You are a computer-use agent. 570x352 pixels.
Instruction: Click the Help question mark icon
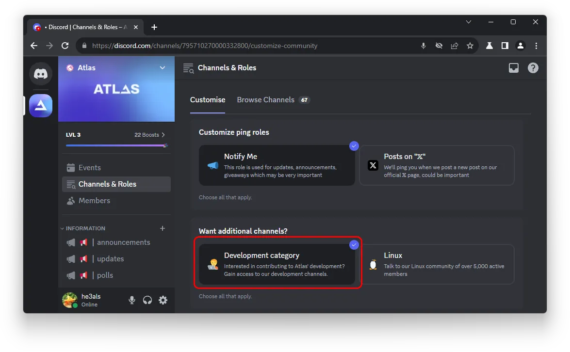click(x=533, y=68)
